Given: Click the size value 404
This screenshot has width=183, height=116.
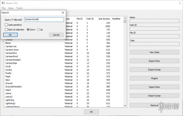Looking at the screenshot, I should (x=108, y=80).
